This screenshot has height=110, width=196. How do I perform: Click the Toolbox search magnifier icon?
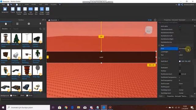[40, 29]
